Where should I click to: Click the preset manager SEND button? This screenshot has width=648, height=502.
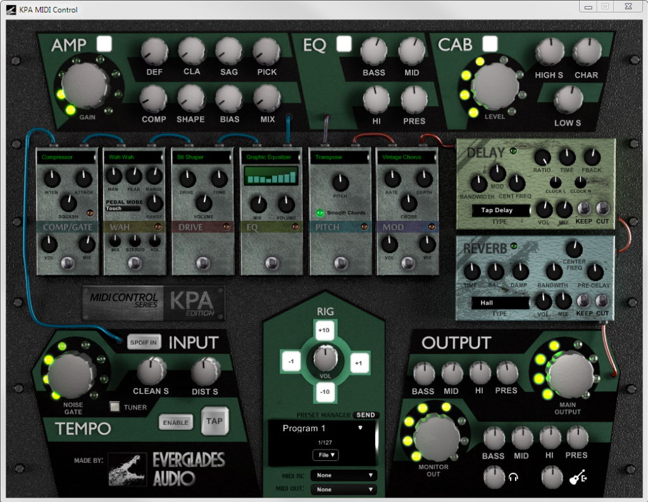click(365, 415)
